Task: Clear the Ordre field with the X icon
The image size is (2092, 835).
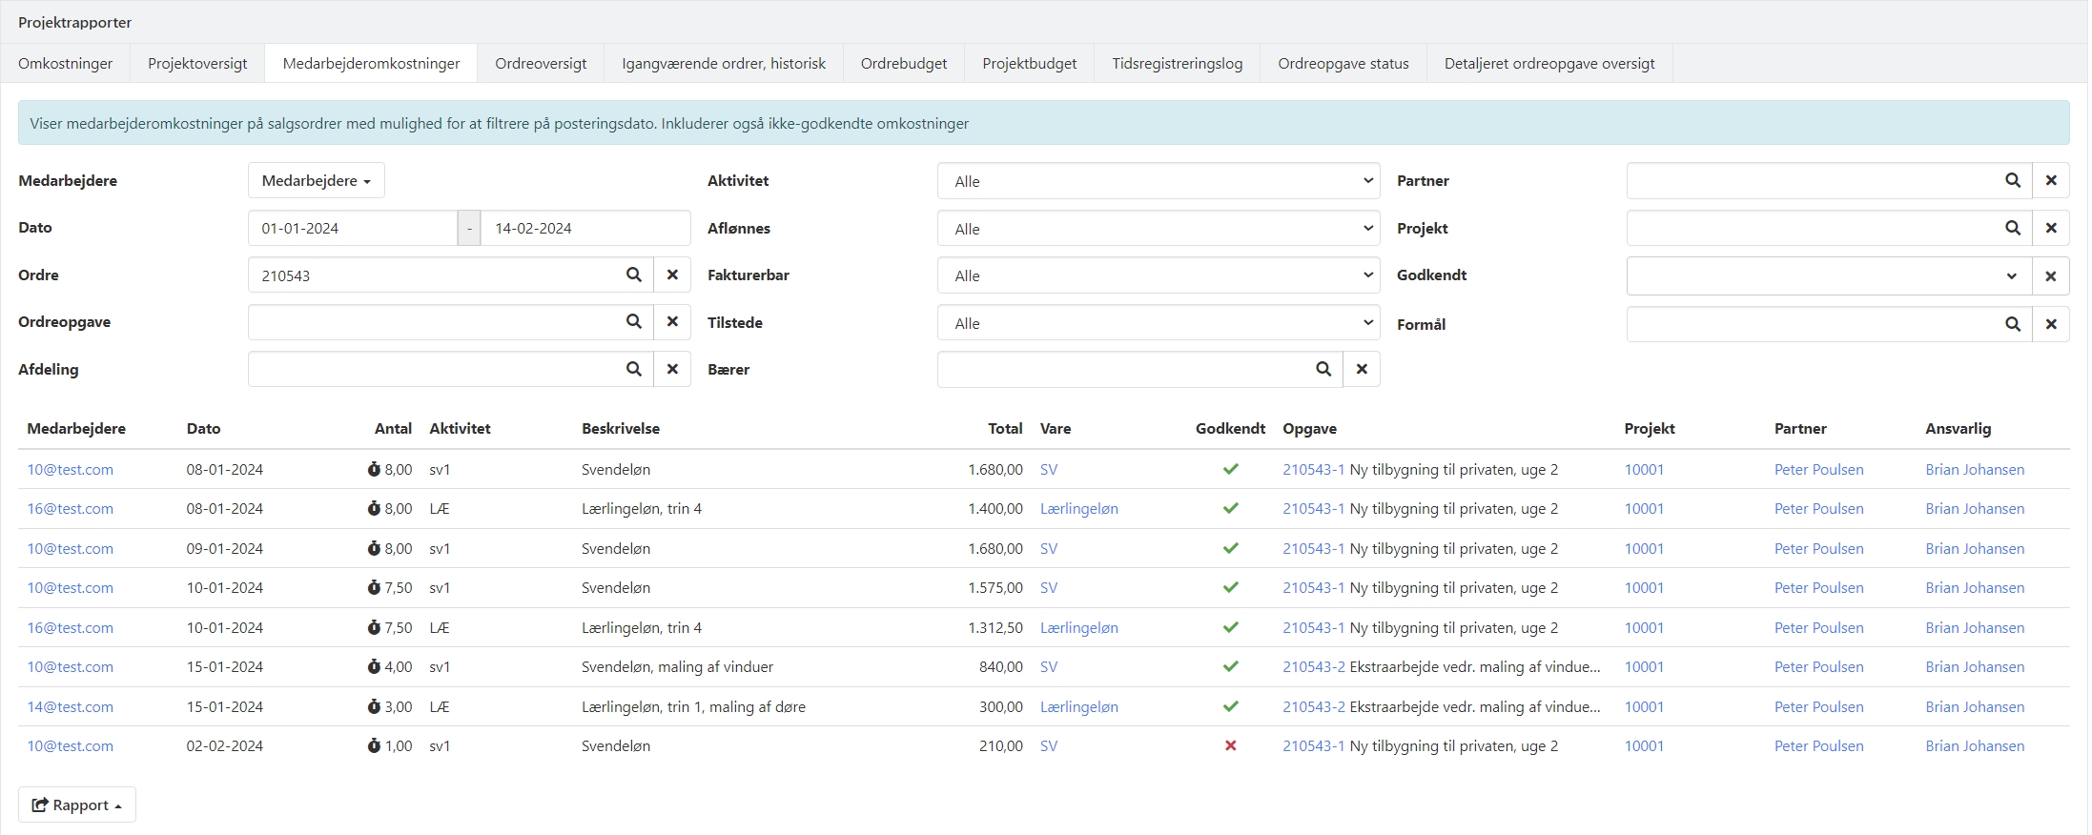Action: 672,275
